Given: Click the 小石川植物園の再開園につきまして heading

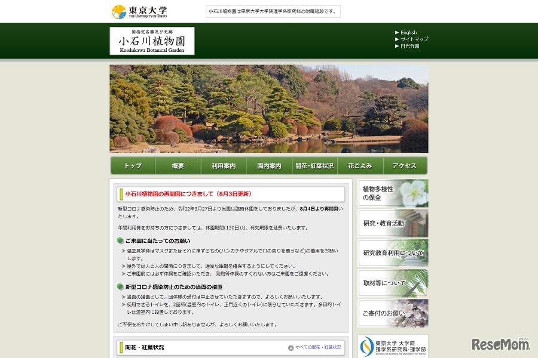Looking at the screenshot, I should [189, 194].
